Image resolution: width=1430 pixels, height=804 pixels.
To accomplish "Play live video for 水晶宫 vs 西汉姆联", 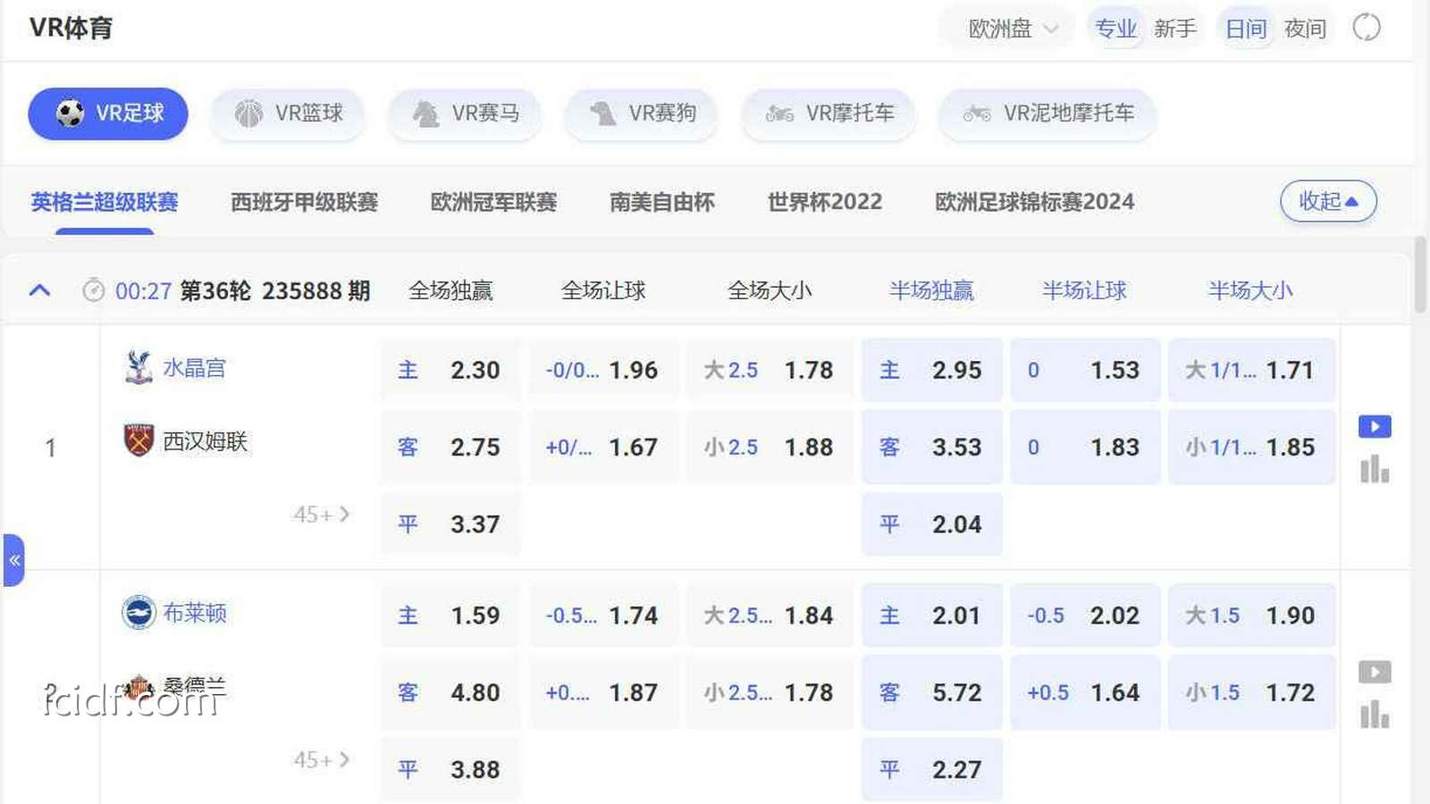I will (1375, 427).
